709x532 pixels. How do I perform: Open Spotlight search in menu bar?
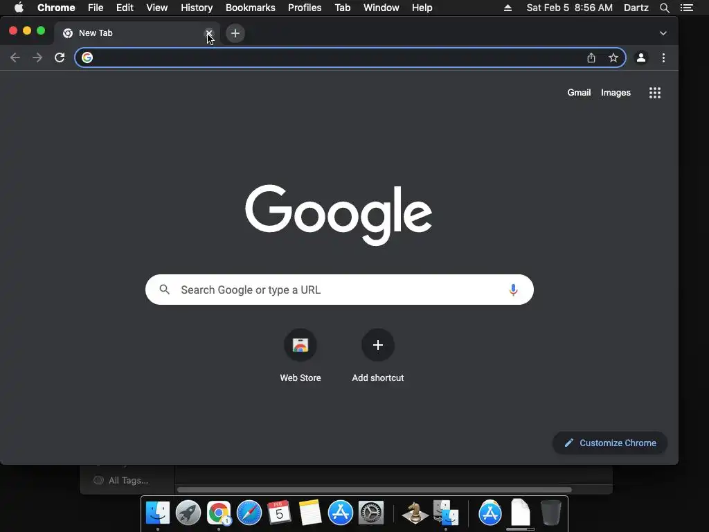pos(664,8)
